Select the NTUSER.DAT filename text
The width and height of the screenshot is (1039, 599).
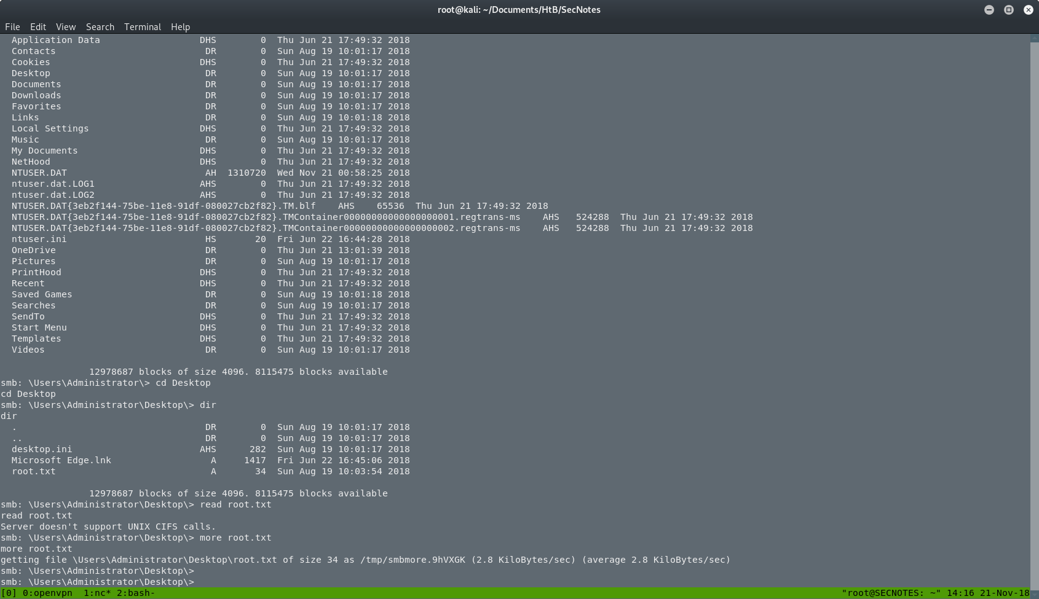[x=39, y=173]
